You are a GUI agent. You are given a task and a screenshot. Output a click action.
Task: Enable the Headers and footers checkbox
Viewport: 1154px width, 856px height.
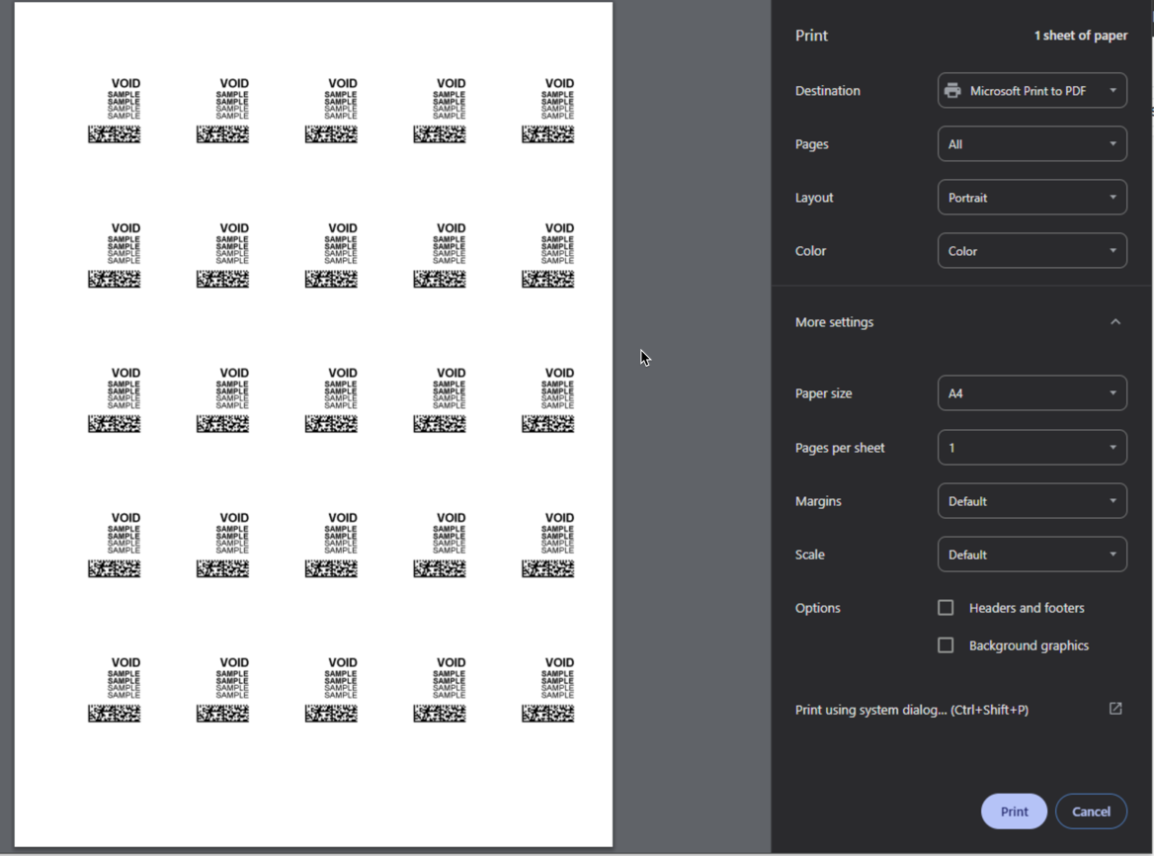click(x=946, y=607)
